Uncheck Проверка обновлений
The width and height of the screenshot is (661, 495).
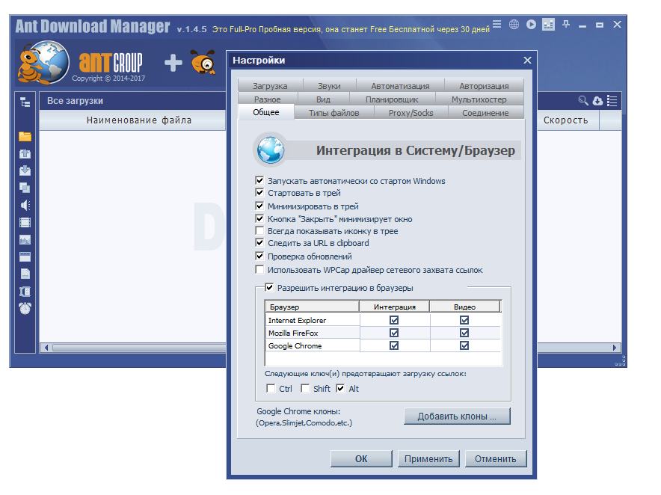[x=259, y=256]
